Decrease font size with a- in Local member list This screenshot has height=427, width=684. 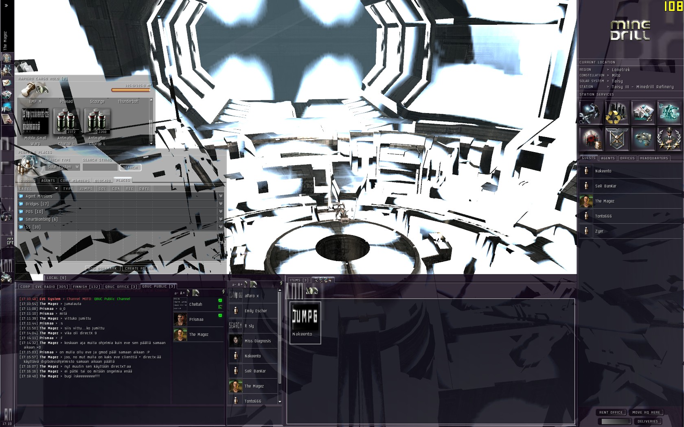coord(234,285)
